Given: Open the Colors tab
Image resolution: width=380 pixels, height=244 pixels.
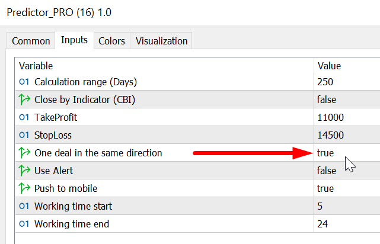Looking at the screenshot, I should (111, 41).
